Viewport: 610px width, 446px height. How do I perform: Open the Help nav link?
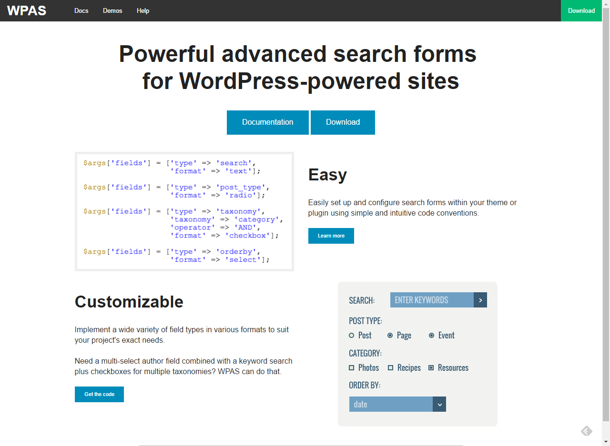[143, 10]
